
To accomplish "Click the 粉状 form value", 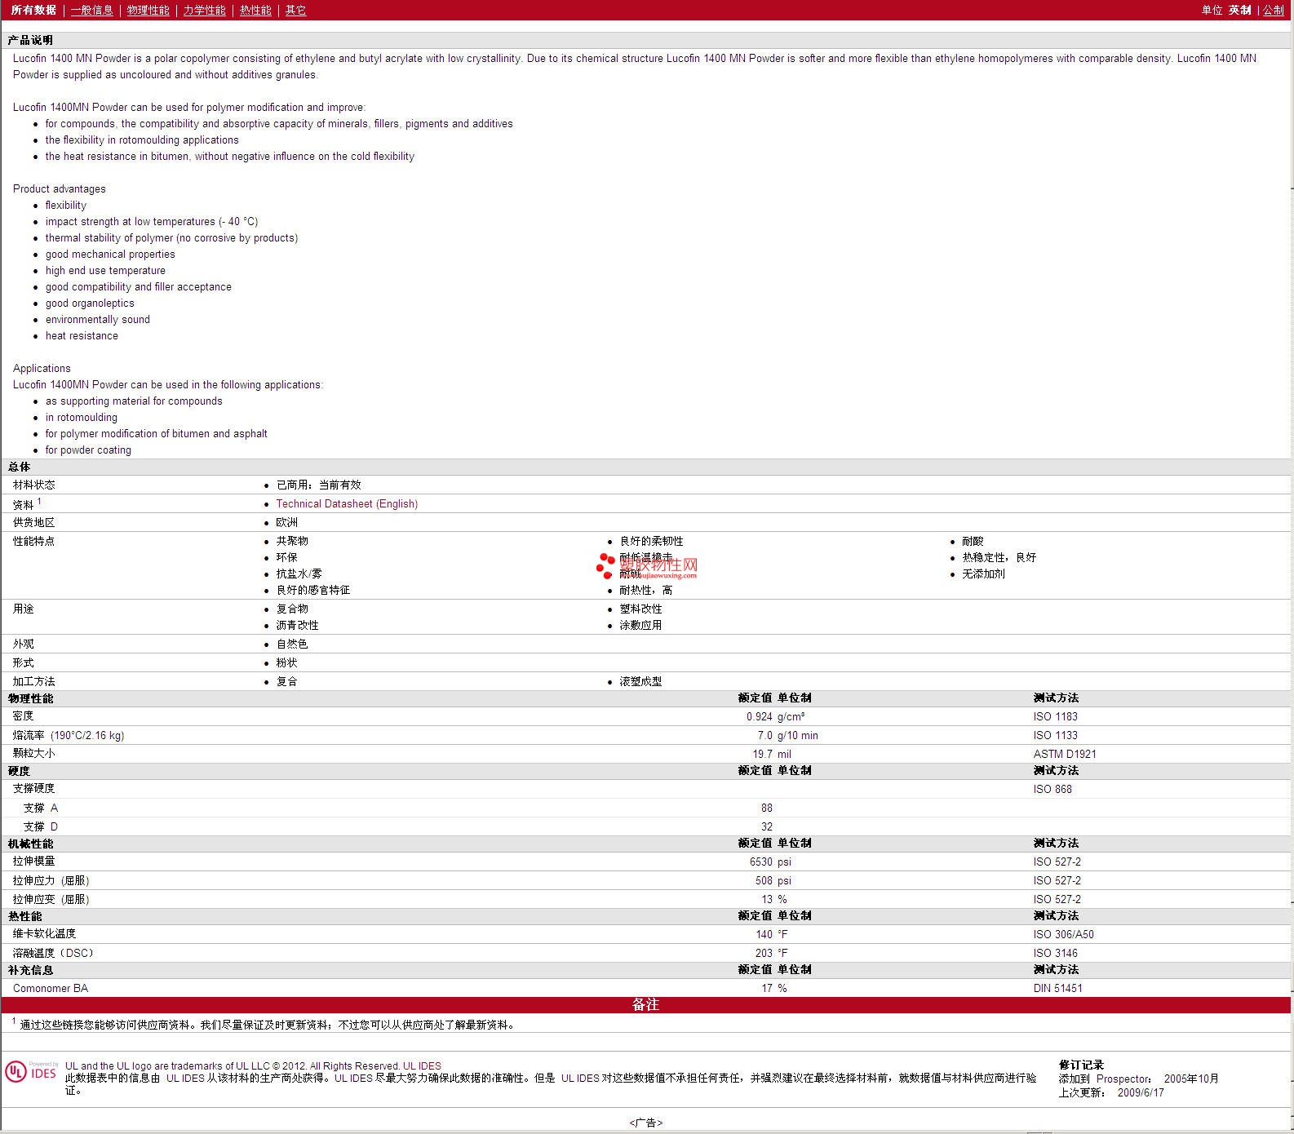I will click(x=286, y=662).
